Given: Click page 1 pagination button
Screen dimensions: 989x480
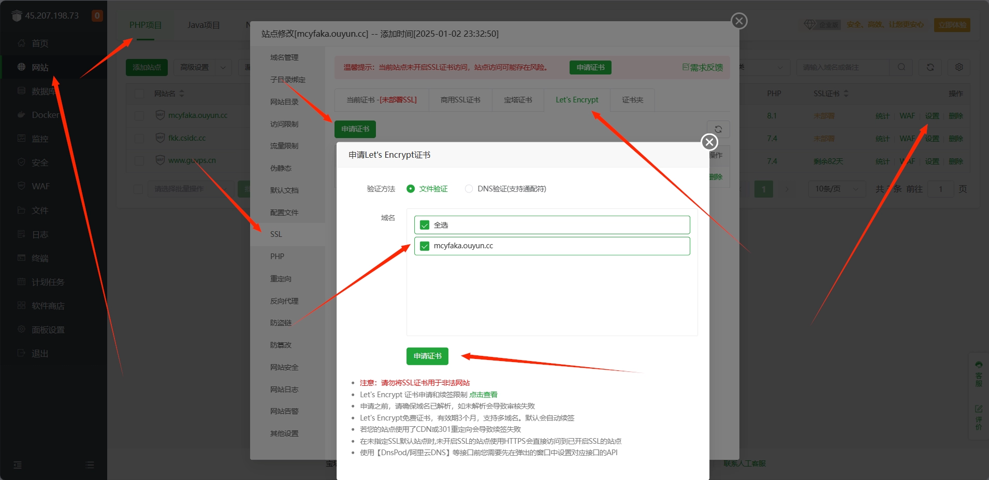Looking at the screenshot, I should [x=764, y=189].
